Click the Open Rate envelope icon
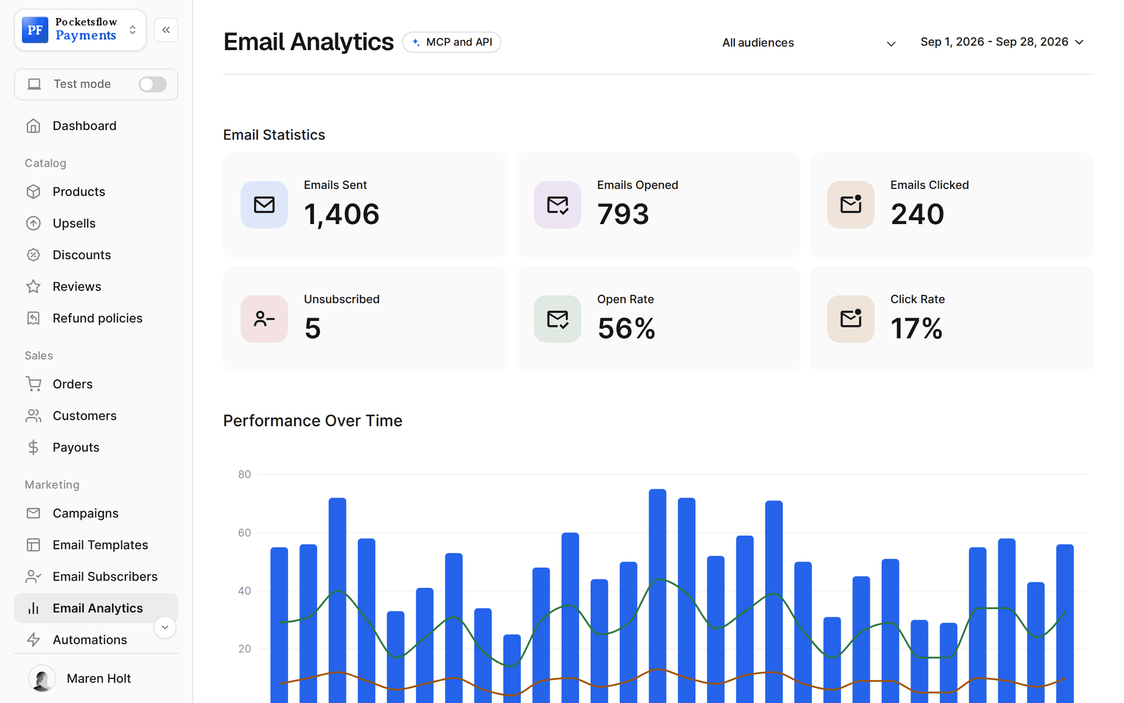The width and height of the screenshot is (1124, 703). coord(558,319)
